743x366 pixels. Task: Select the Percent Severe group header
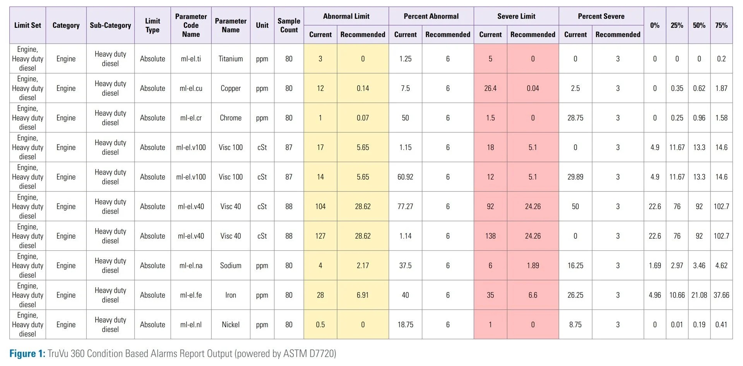601,16
